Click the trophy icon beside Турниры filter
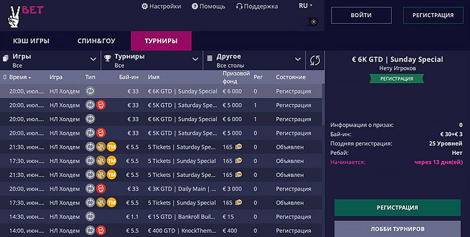470x237 pixels. 108,58
